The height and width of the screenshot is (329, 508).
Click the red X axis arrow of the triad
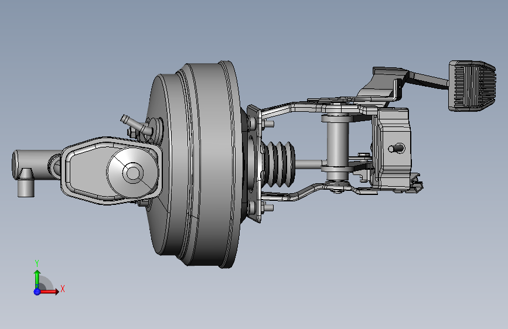click(49, 292)
